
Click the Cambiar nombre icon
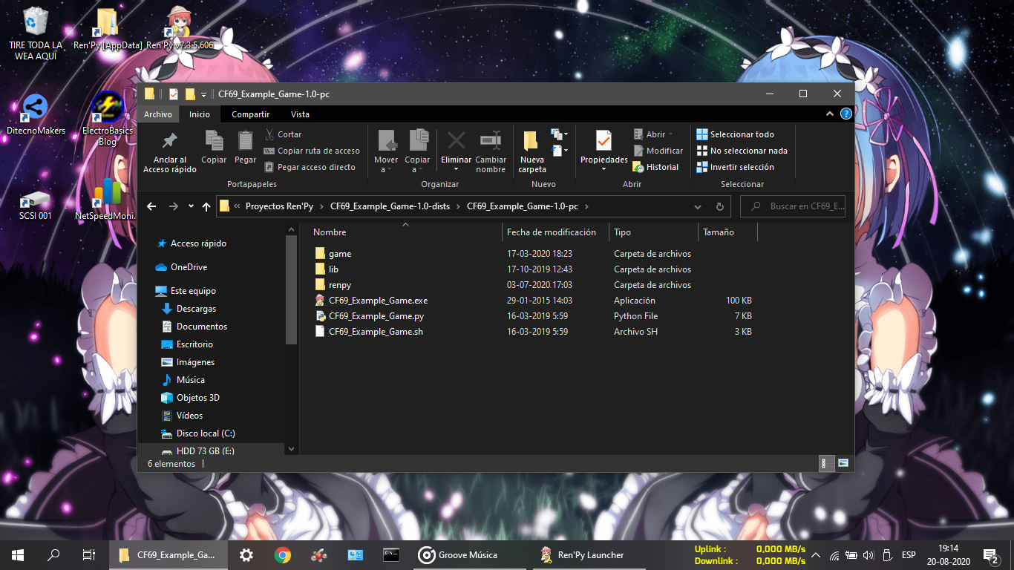490,141
